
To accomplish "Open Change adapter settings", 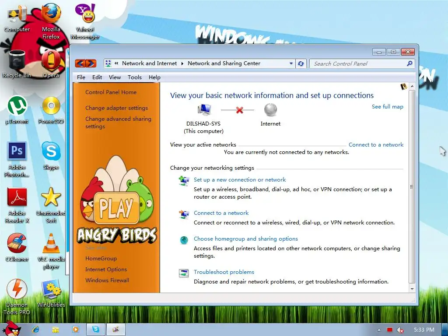I will 116,108.
